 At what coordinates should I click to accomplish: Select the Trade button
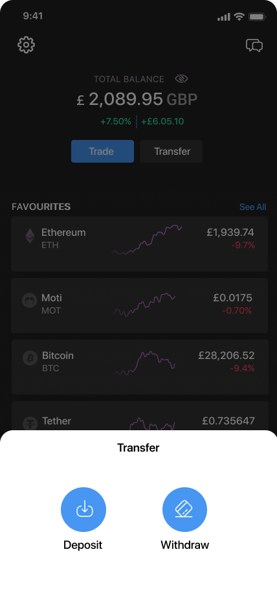pyautogui.click(x=102, y=151)
